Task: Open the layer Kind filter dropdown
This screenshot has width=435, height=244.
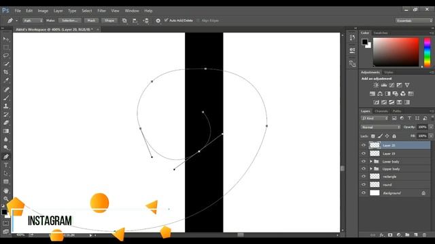Action: 375,118
